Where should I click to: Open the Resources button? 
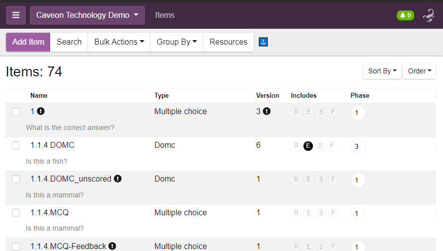(x=228, y=42)
